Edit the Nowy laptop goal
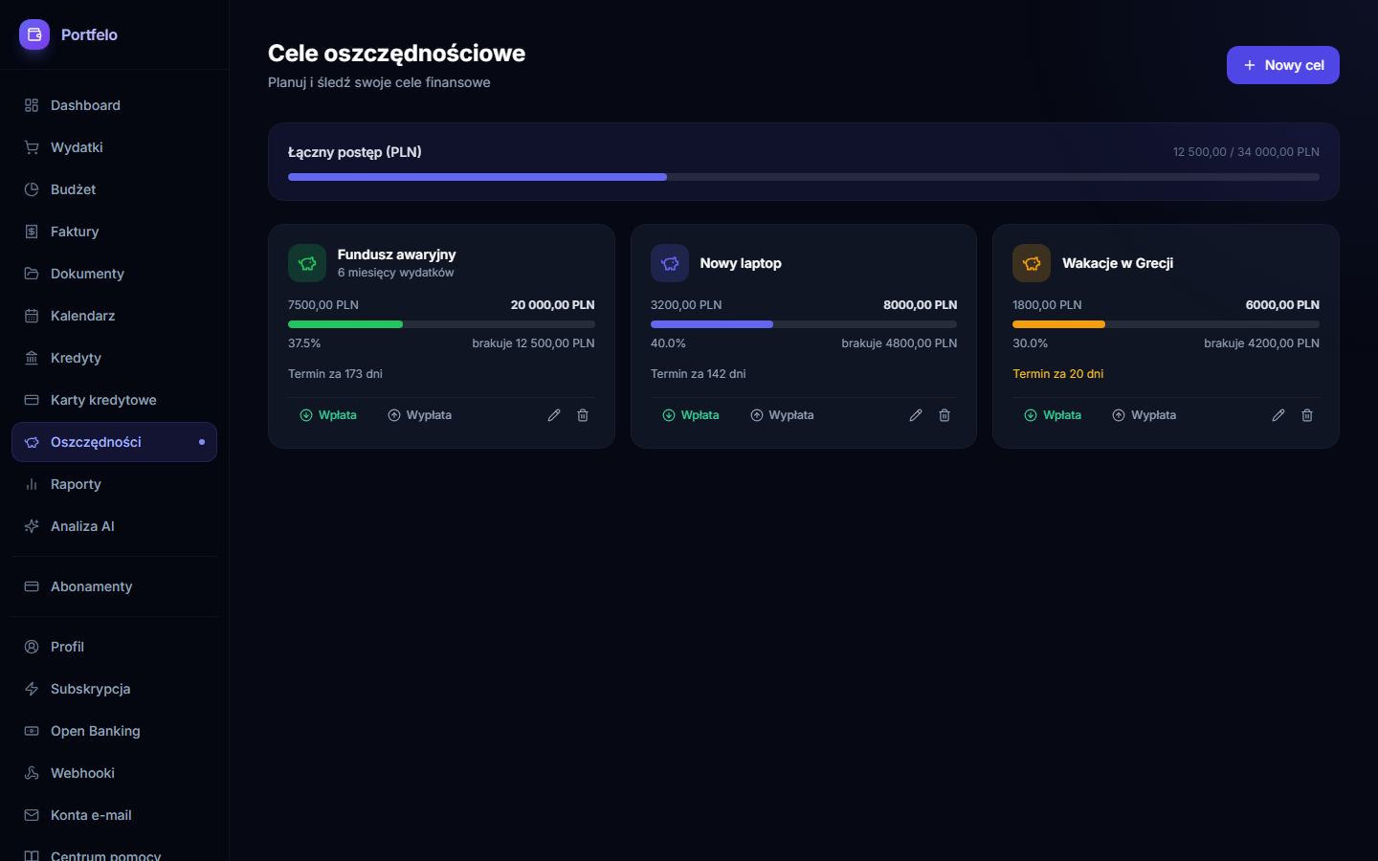The image size is (1378, 861). (x=916, y=415)
